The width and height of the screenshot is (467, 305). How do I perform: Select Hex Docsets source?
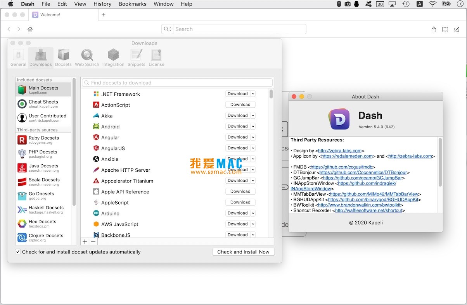[x=43, y=224]
